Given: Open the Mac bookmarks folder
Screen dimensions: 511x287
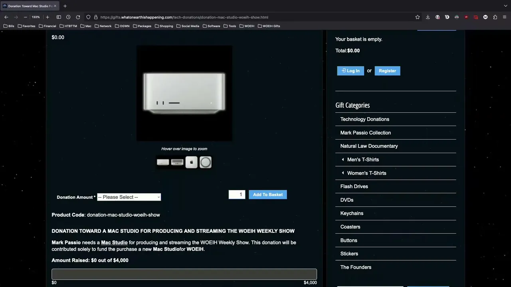Looking at the screenshot, I should (86, 26).
